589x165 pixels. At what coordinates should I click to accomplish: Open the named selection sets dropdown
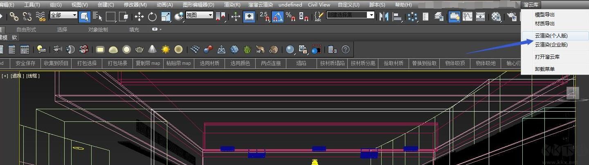point(351,15)
